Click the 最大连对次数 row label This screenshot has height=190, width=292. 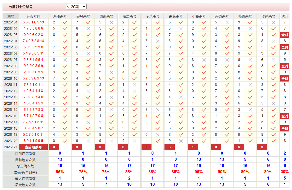click(25, 185)
